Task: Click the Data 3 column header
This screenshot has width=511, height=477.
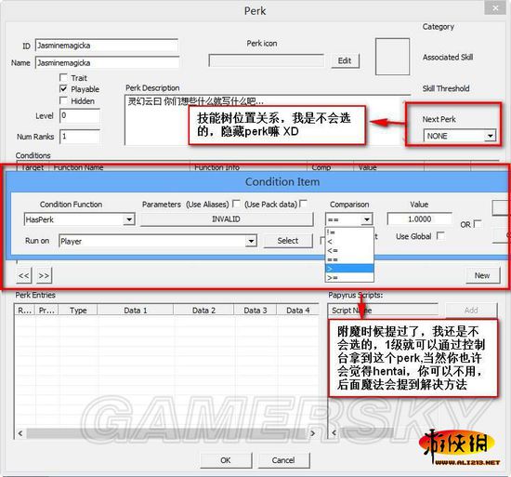Action: [255, 310]
